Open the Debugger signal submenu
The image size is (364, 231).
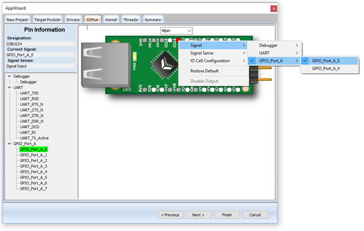click(x=273, y=46)
